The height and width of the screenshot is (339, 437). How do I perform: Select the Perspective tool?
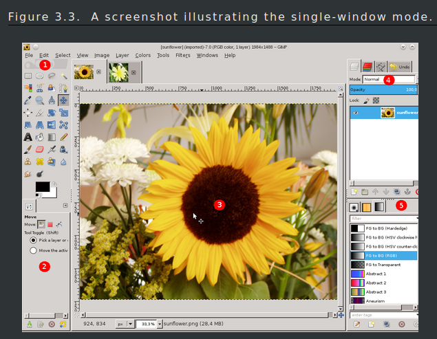(40, 124)
